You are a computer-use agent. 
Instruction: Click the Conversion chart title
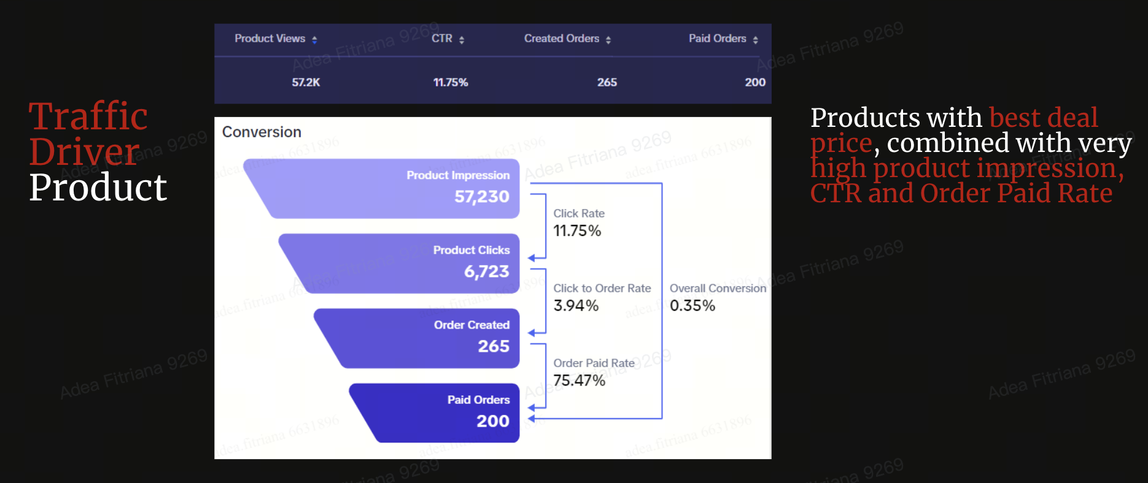pyautogui.click(x=262, y=132)
